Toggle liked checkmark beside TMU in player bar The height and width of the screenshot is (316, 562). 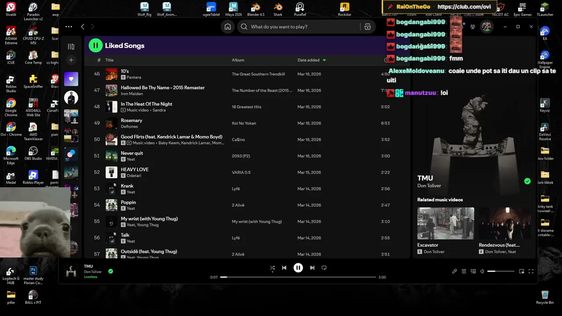point(111,271)
